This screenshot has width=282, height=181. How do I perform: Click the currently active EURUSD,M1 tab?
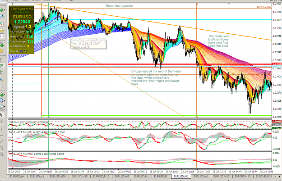[x=181, y=176]
